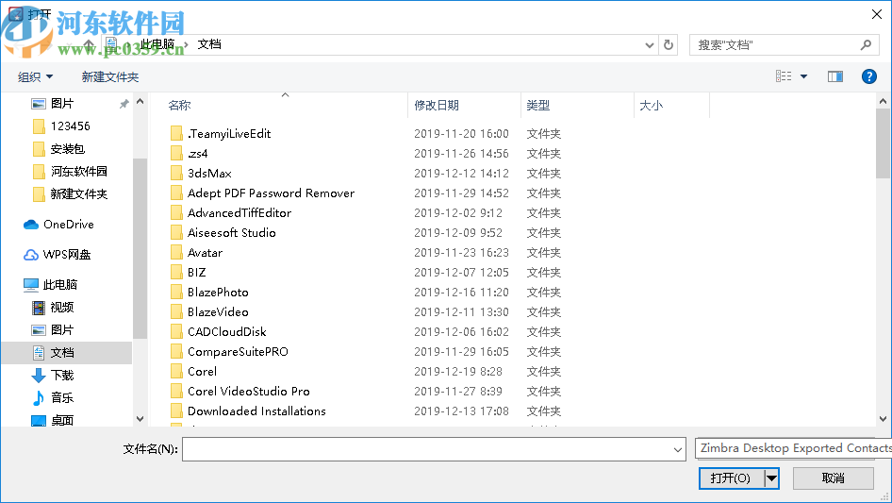The width and height of the screenshot is (892, 503).
Task: Select the BlazePhoto folder
Action: click(210, 293)
